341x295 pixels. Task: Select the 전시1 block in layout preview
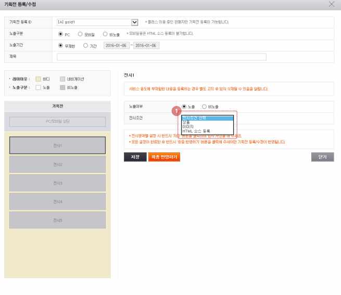[57, 145]
